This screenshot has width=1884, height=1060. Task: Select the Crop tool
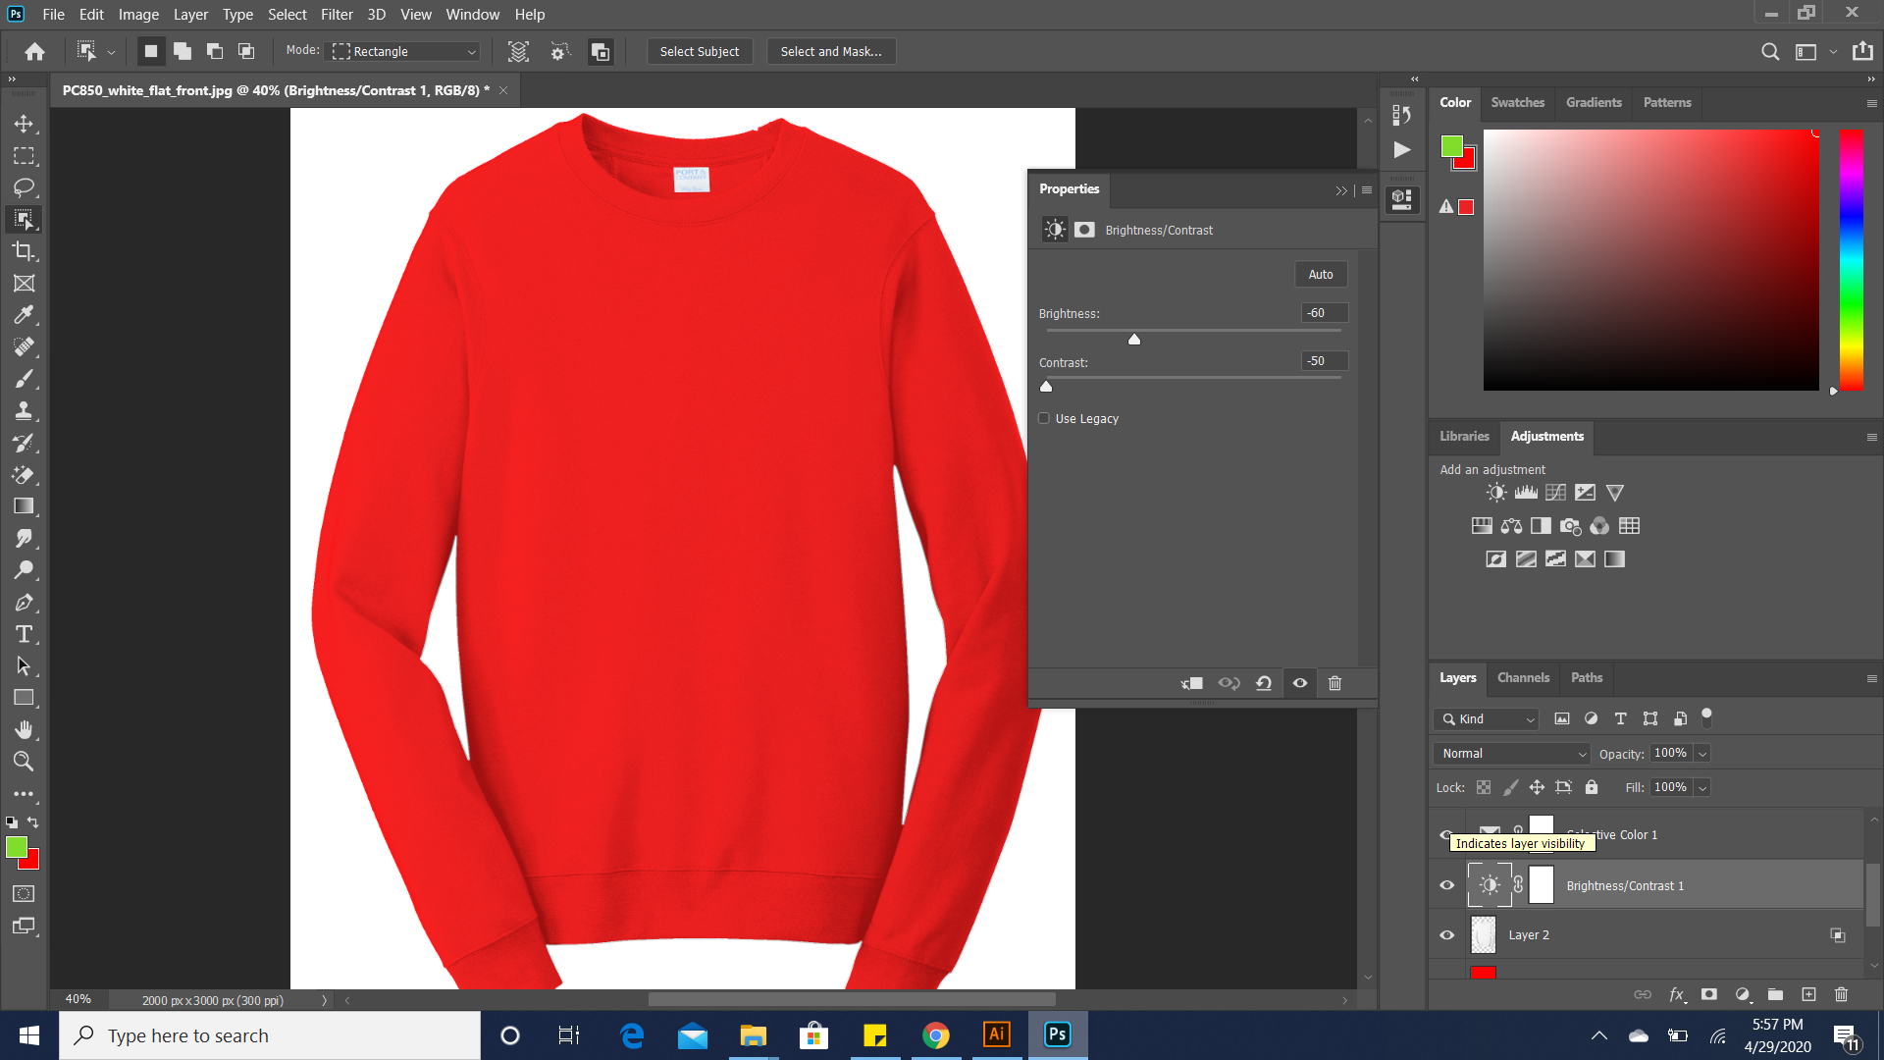(x=24, y=251)
